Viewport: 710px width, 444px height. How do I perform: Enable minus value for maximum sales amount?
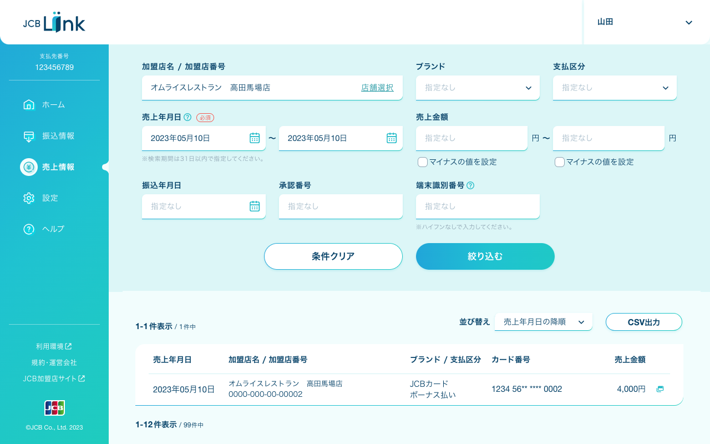[x=560, y=162]
